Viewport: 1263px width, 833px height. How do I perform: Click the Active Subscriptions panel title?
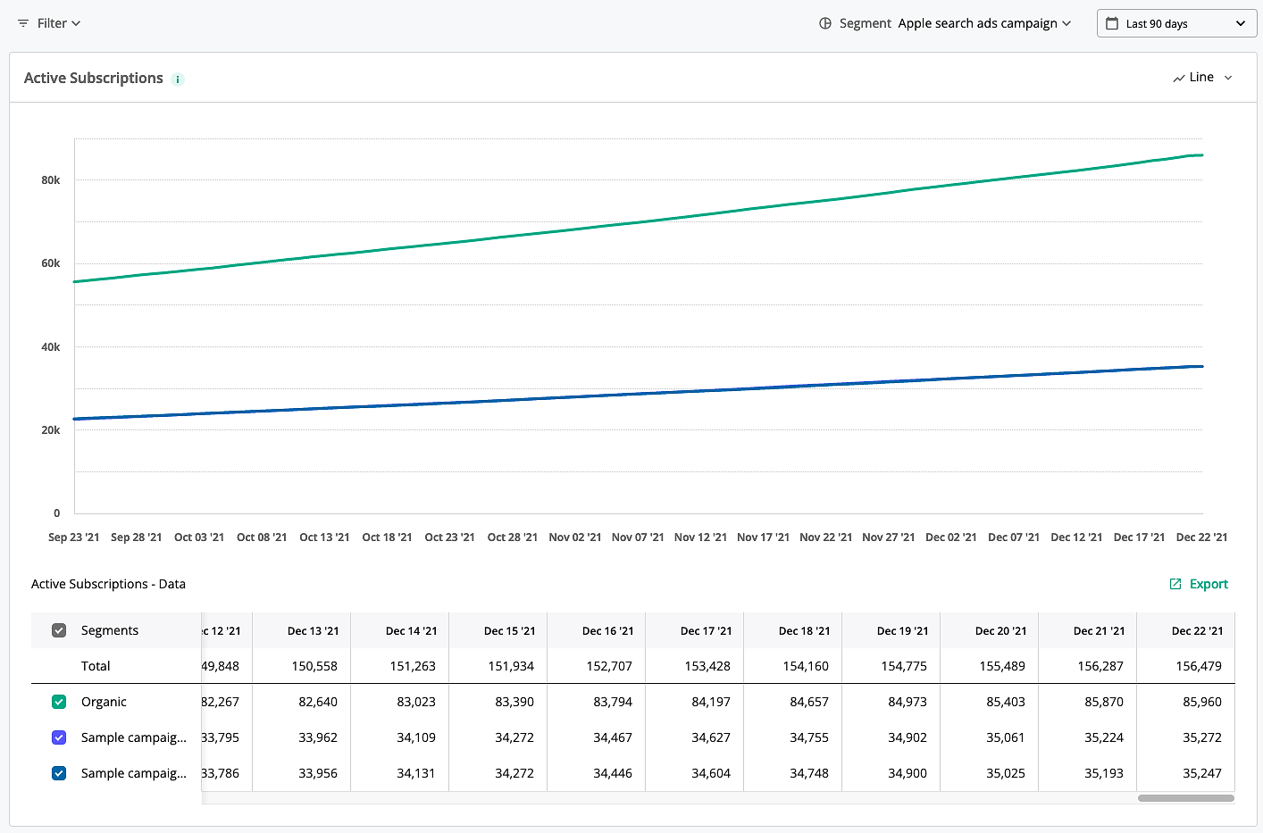click(94, 78)
